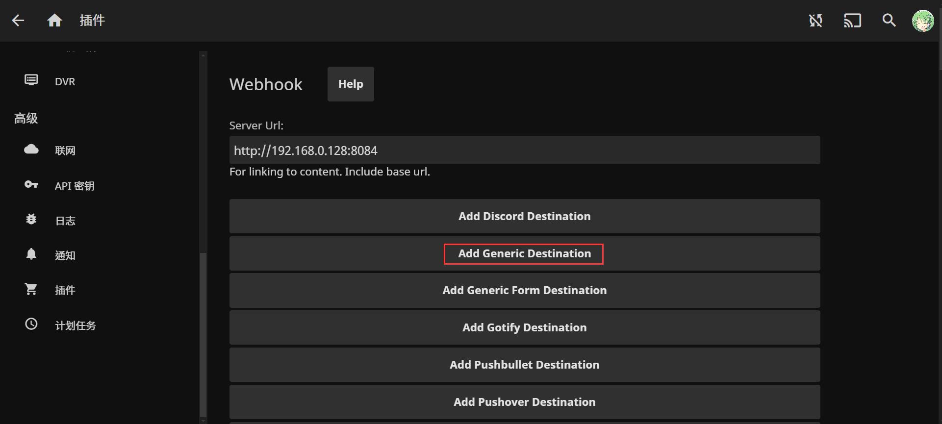Add a Generic Form Destination
Screen dimensions: 942x424
pyautogui.click(x=524, y=291)
